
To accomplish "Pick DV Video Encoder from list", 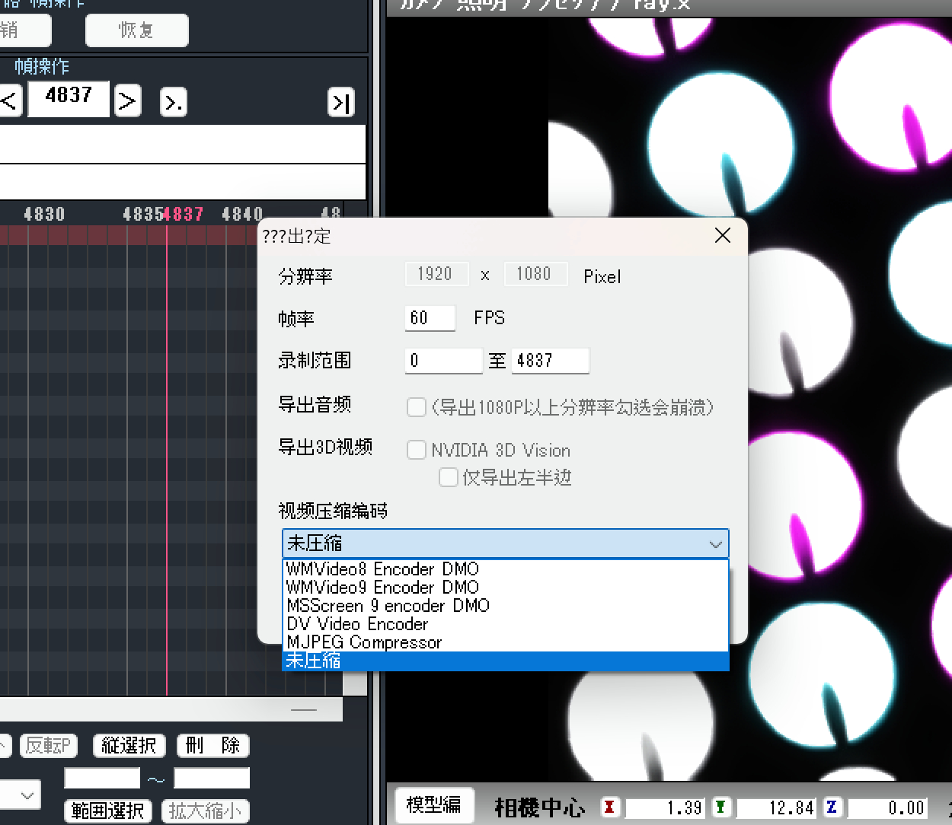I will (x=357, y=624).
